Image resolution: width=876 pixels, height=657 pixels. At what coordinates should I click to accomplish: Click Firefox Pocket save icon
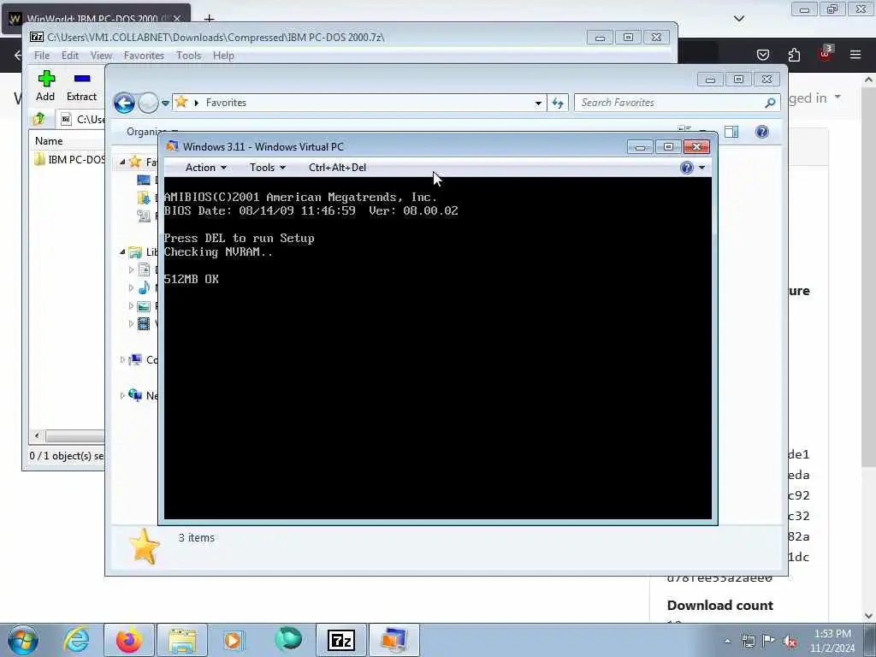tap(762, 55)
